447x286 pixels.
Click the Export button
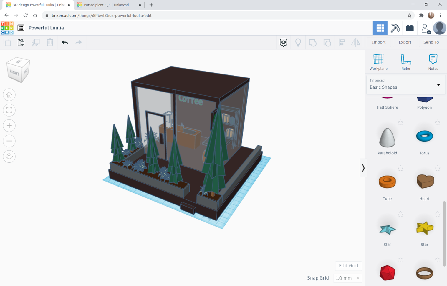point(405,42)
